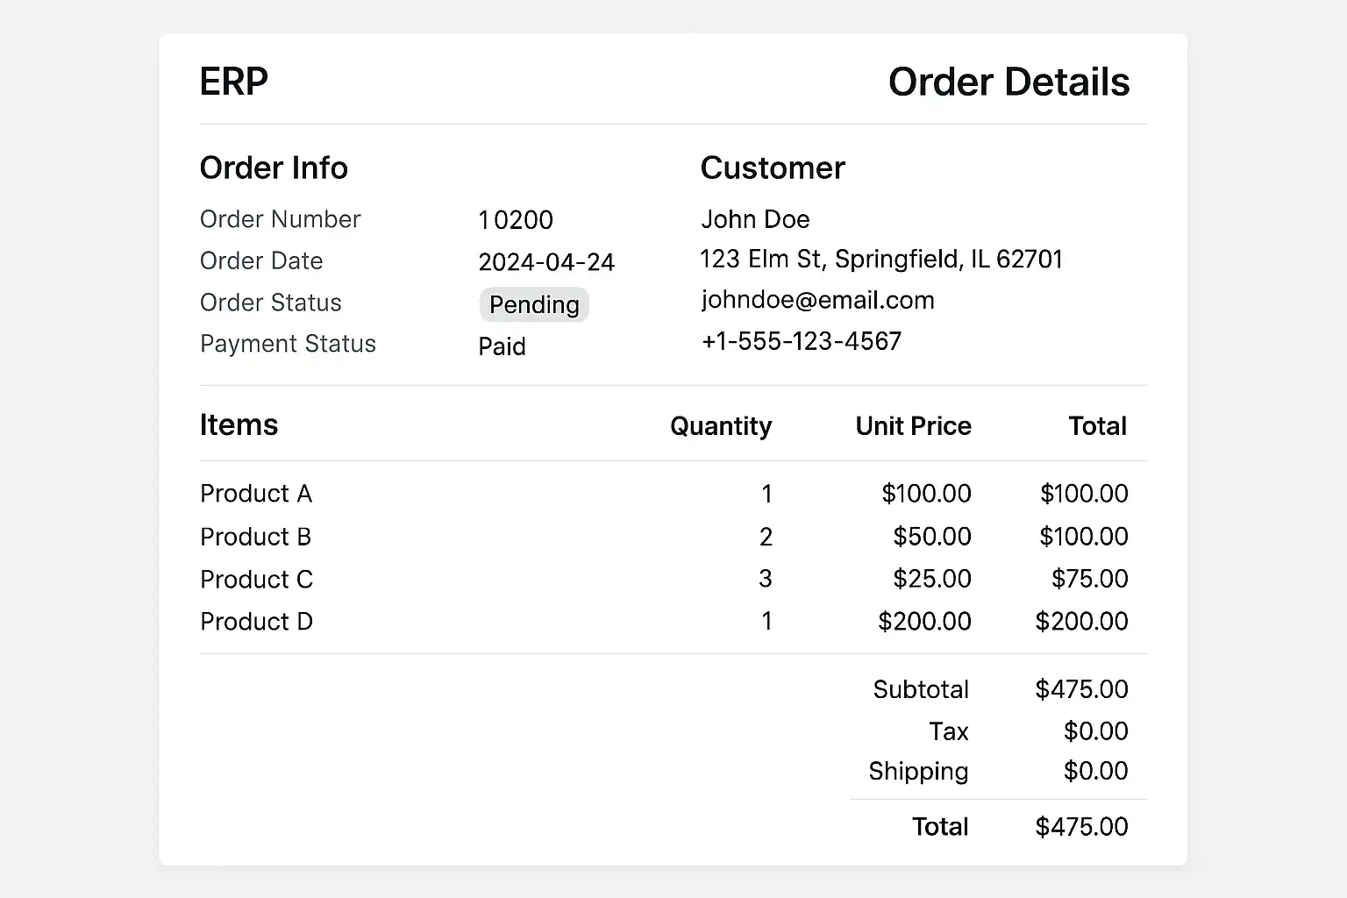
Task: Click the Unit Price column header
Action: 913,426
